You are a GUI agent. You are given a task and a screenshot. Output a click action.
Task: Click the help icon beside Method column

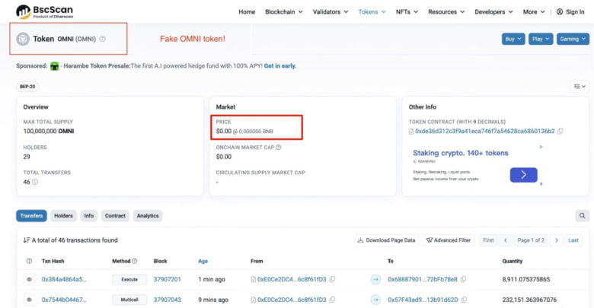tap(135, 261)
